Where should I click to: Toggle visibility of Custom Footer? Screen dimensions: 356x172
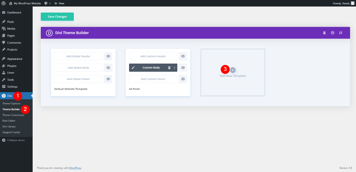(183, 79)
